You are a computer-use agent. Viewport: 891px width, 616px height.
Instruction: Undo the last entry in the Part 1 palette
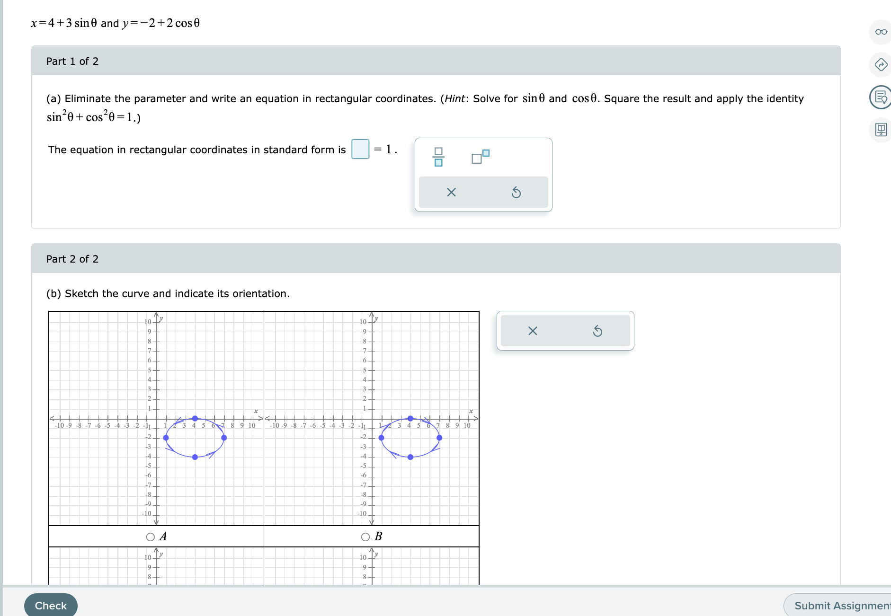(x=516, y=192)
